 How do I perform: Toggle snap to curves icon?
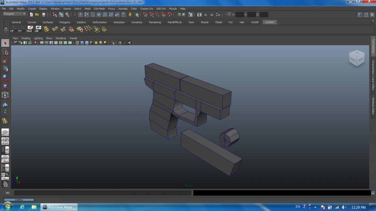(x=151, y=15)
